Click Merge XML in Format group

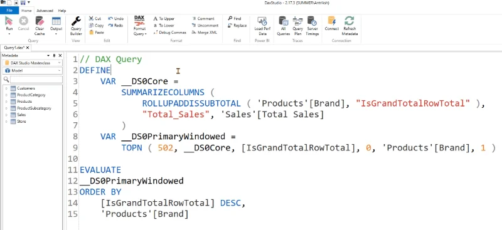[x=205, y=33]
